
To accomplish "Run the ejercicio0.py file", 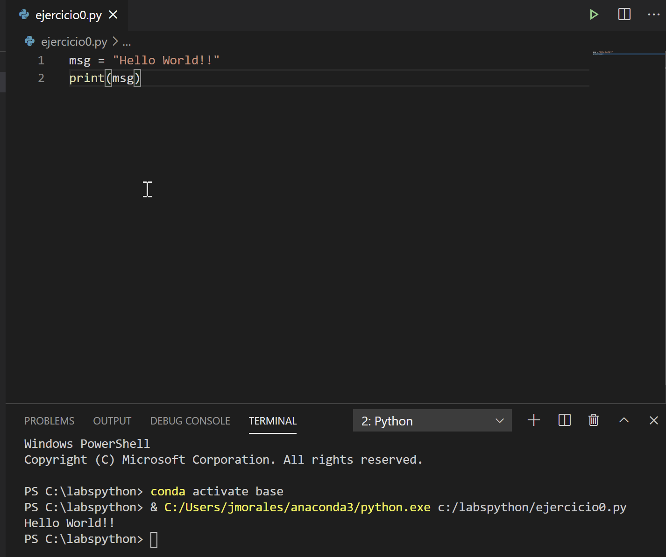I will [594, 14].
